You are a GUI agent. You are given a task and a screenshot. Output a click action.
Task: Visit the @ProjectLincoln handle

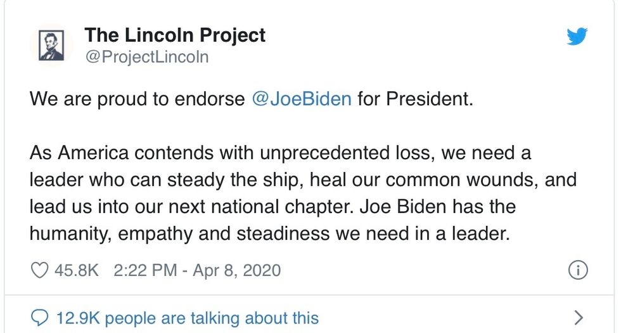click(x=146, y=57)
